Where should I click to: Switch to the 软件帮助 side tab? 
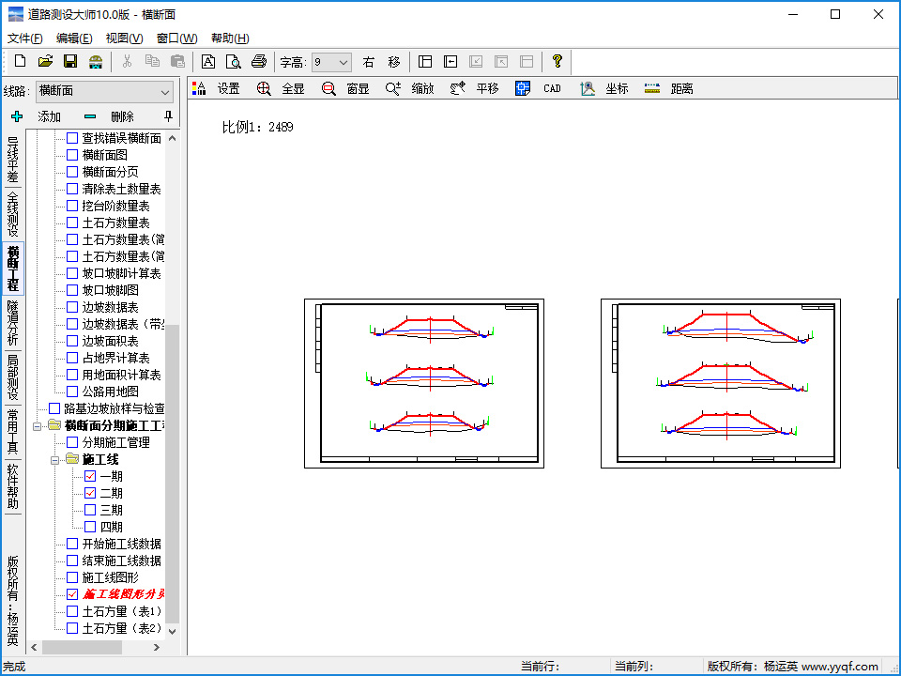[12, 486]
